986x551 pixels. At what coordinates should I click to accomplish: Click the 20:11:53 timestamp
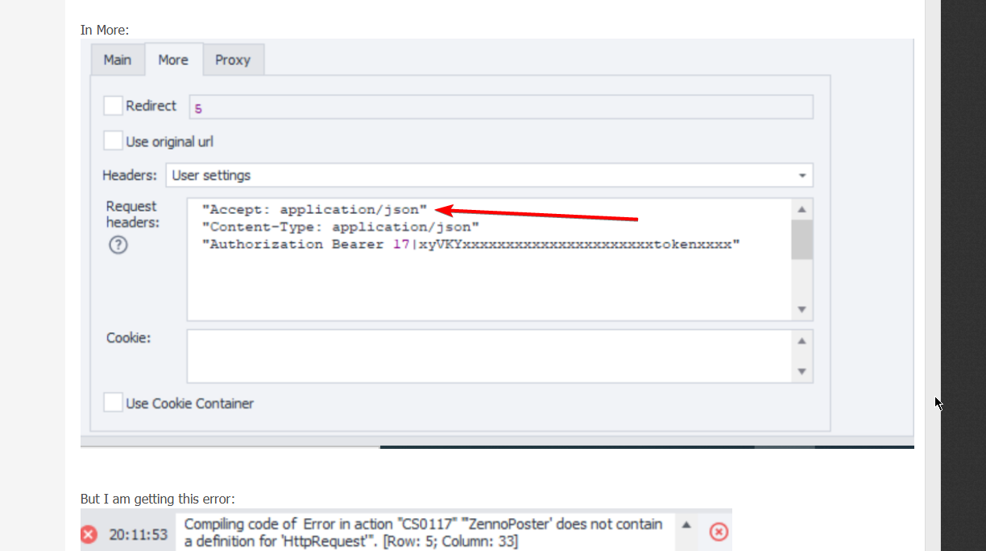pyautogui.click(x=140, y=534)
